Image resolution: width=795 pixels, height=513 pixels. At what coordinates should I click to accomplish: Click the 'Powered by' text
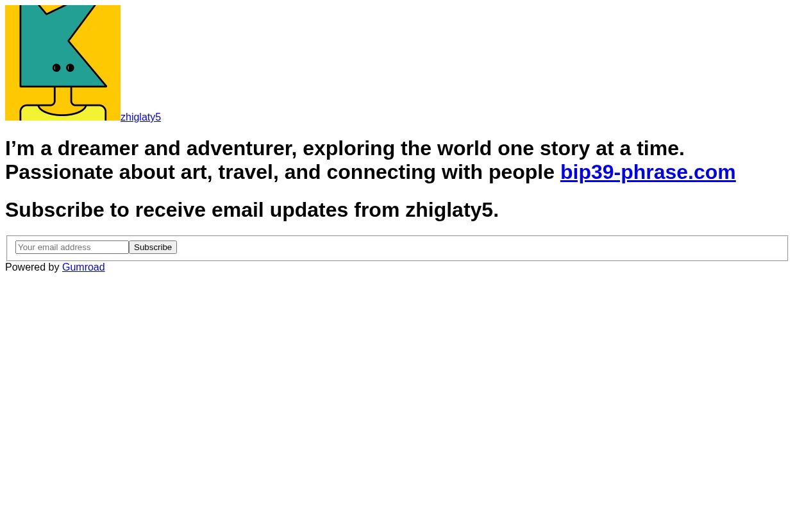tap(32, 267)
